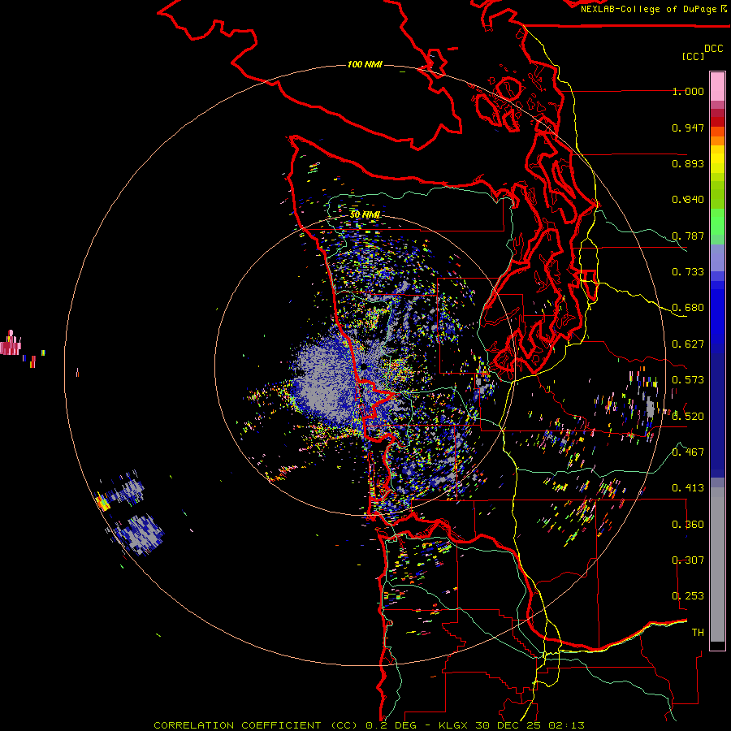Click the 0.573 scale value

688,380
